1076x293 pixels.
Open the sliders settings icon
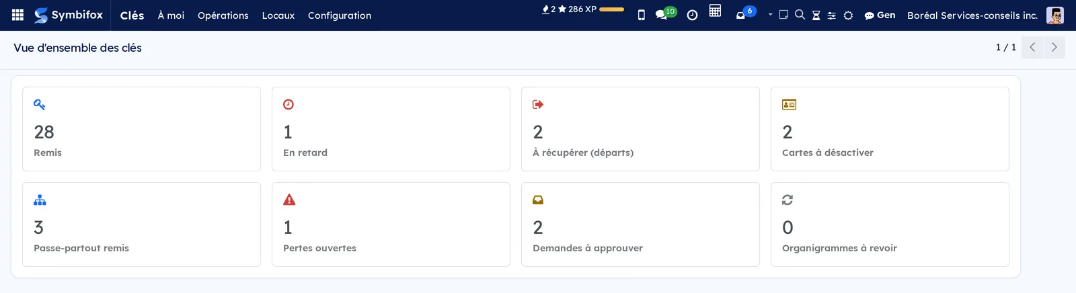[831, 15]
